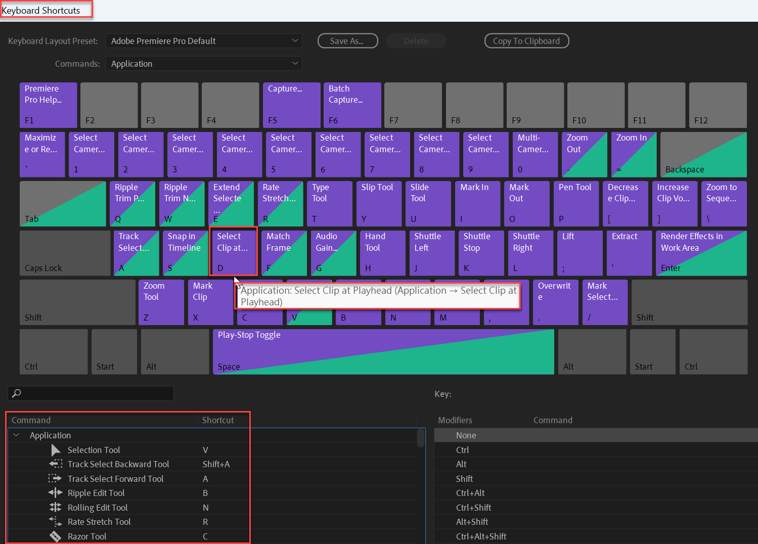
Task: Click the F key labeled Match Frame
Action: pos(284,253)
